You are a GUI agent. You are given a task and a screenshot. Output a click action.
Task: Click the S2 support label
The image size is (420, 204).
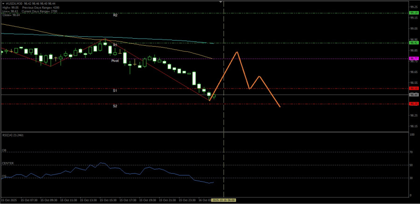coord(115,106)
